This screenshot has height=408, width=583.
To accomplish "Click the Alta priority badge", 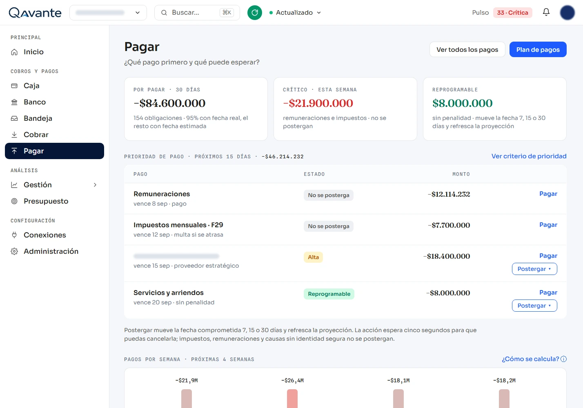I will [313, 257].
